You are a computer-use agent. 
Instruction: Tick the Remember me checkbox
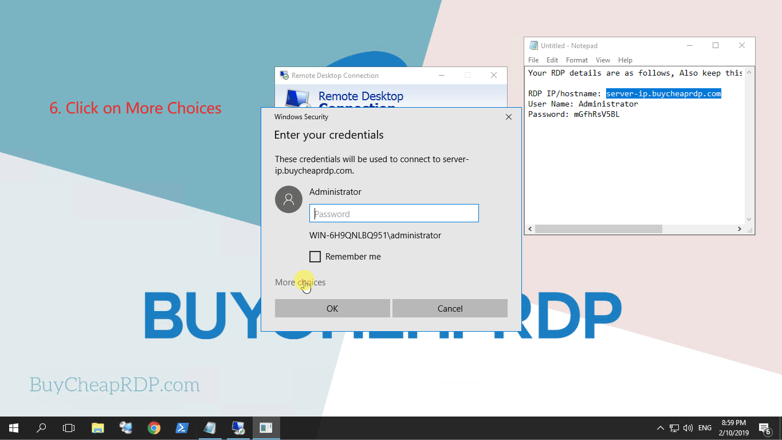click(315, 257)
